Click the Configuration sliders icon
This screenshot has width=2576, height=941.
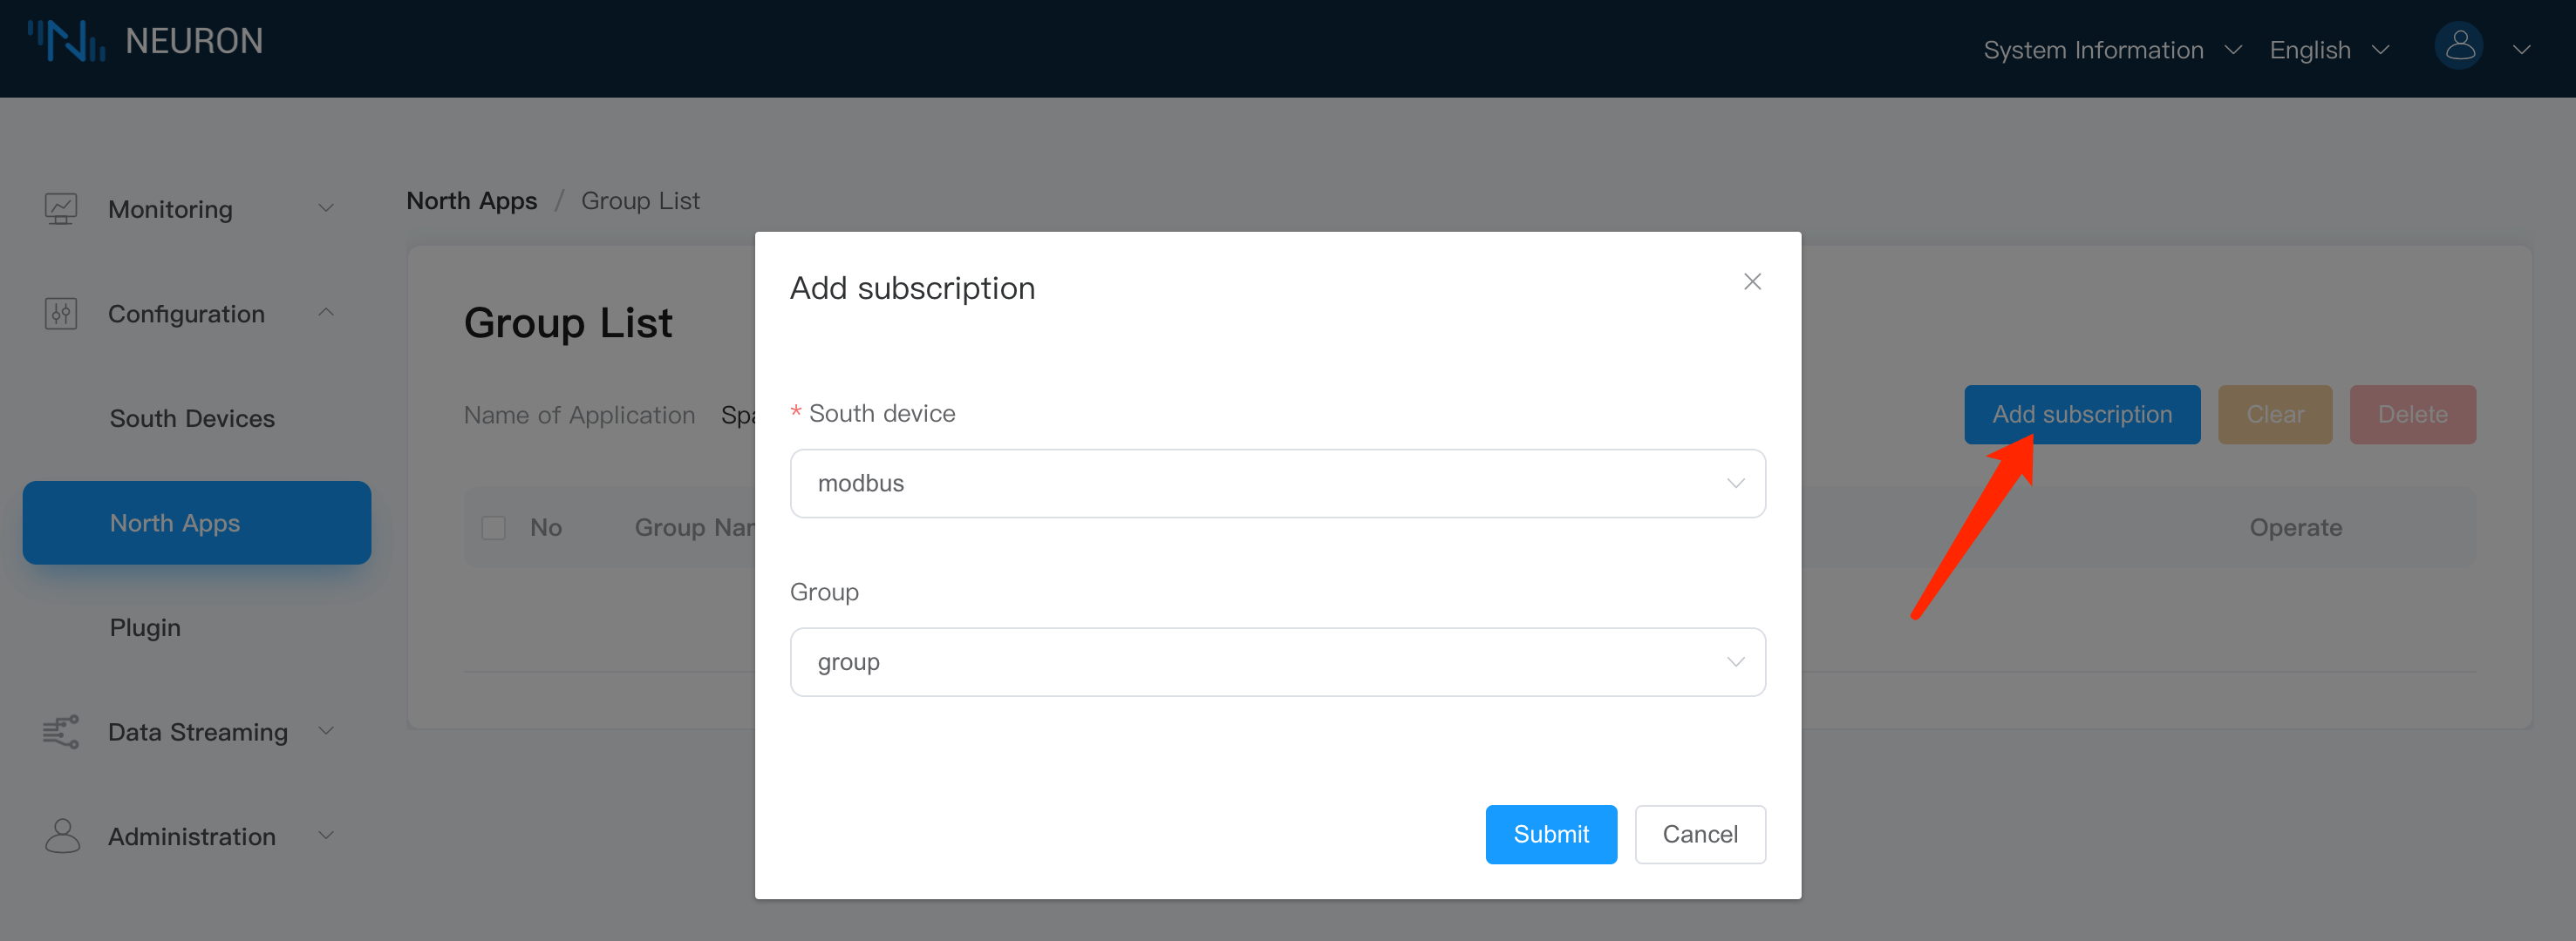pos(61,314)
